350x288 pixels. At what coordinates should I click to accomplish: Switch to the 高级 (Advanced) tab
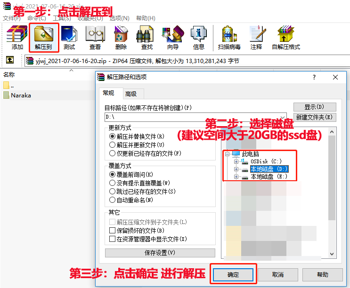pyautogui.click(x=131, y=94)
